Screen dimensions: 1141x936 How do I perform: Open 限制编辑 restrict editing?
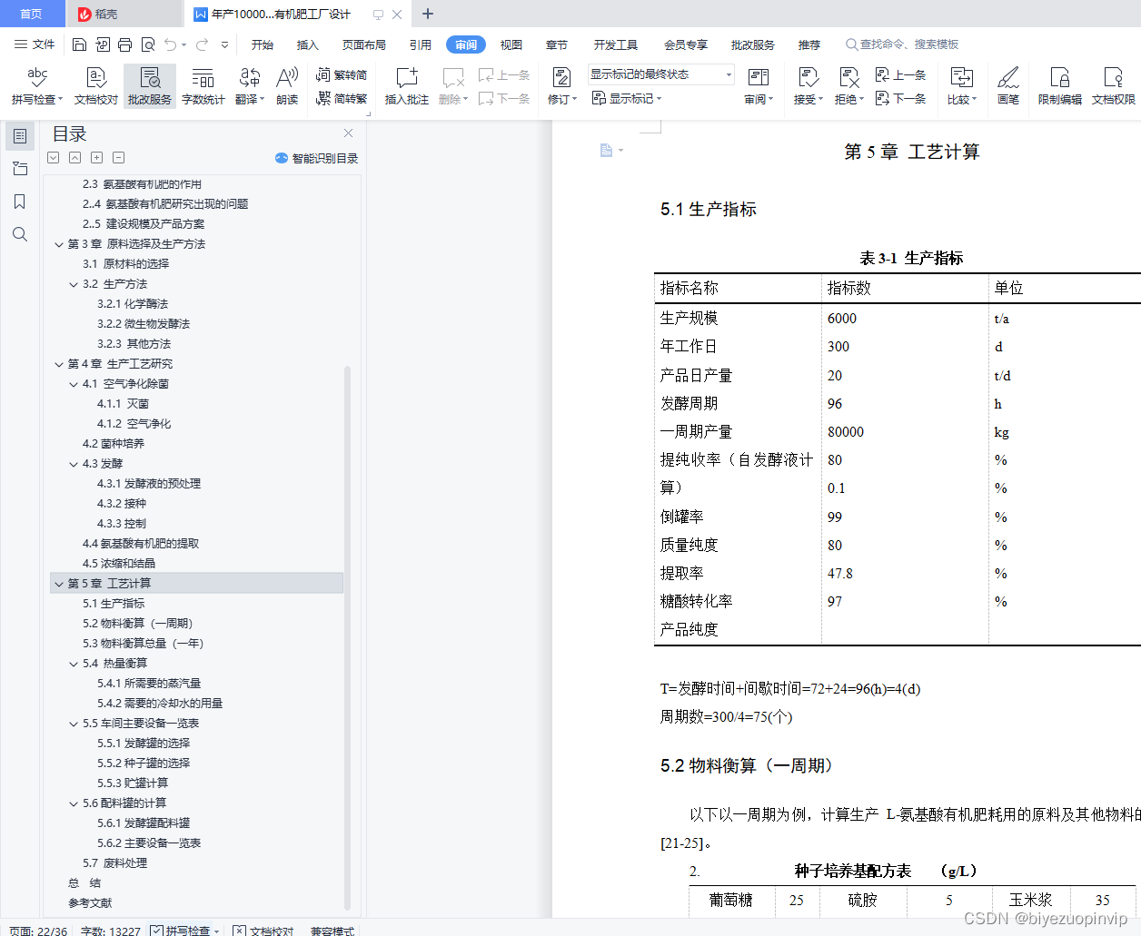pyautogui.click(x=1060, y=86)
